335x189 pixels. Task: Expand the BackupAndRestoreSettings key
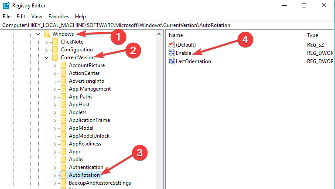(55, 183)
